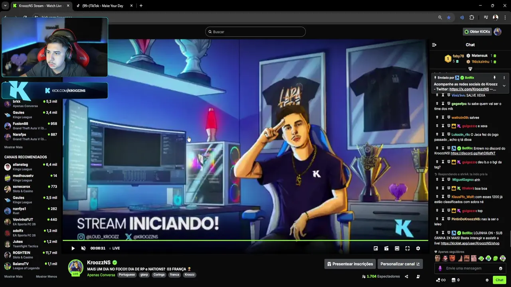This screenshot has height=287, width=511.
Task: Enter fullscreen on the video player
Action: coord(408,248)
